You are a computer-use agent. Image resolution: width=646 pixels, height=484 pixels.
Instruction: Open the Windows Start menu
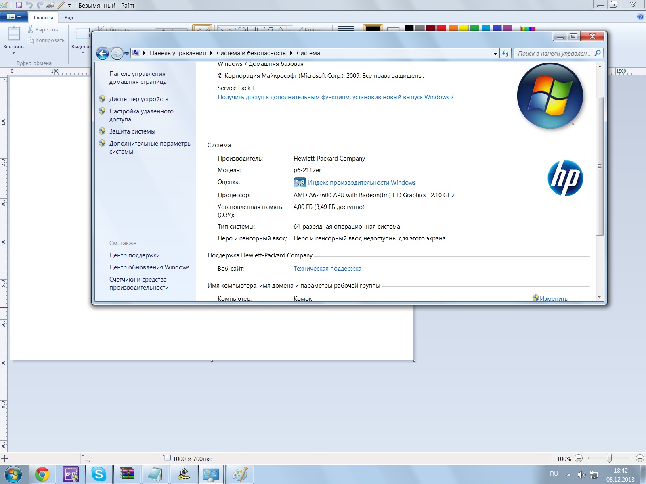13,474
